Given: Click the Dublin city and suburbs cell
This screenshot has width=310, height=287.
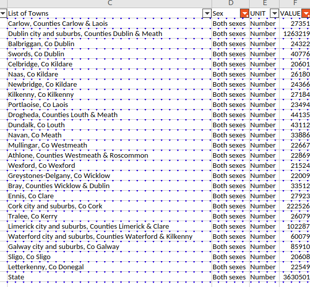Looking at the screenshot, I should pyautogui.click(x=85, y=34).
